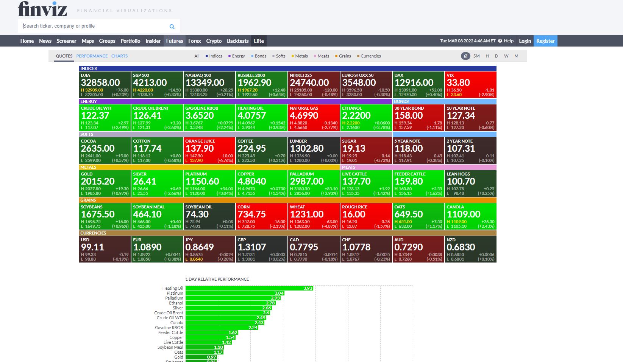Screen dimensions: 623x362
Task: Select the M timeframe
Action: click(516, 56)
